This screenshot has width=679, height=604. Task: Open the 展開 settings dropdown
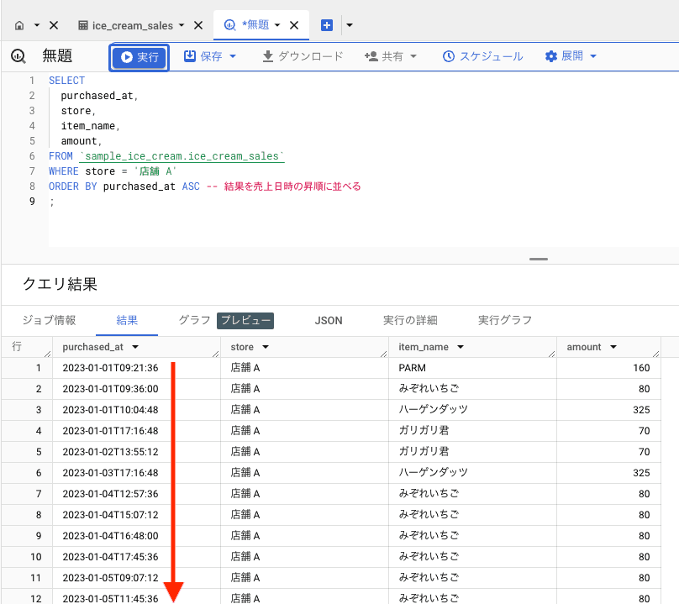click(x=571, y=56)
